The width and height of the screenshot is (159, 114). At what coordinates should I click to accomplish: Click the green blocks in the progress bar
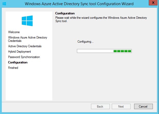point(122,51)
